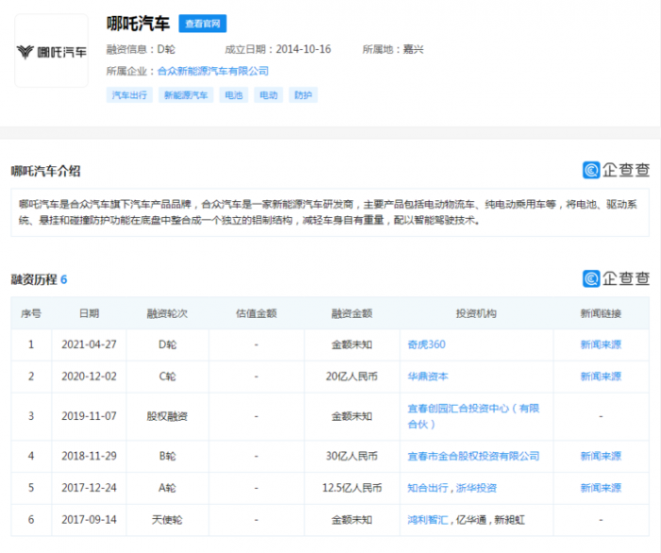Open 新闻来源 link for the D轮 row
661x553 pixels.
click(601, 344)
